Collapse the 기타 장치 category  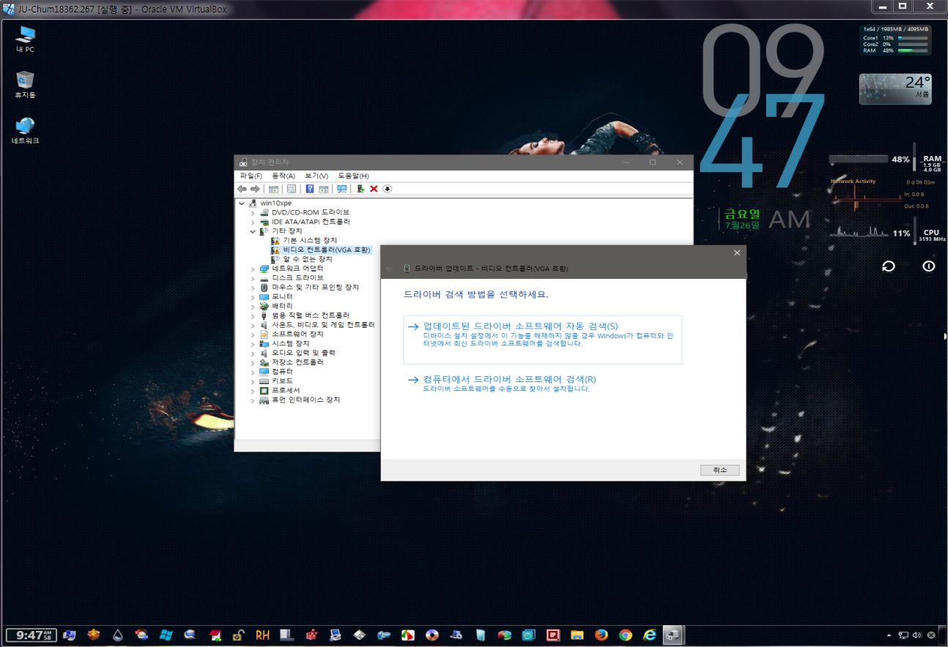click(x=253, y=231)
